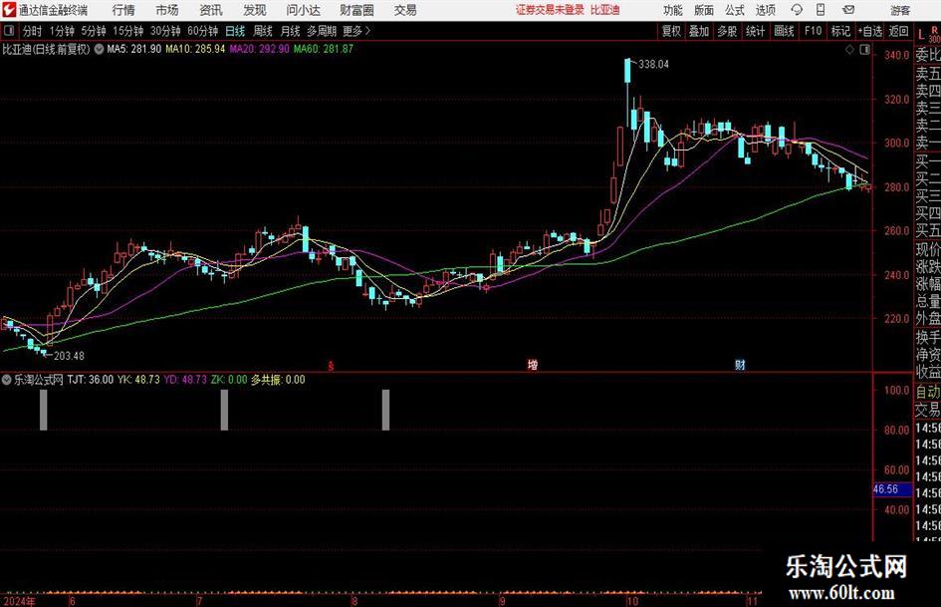Click the red 比亚迪 stock name in title bar
The width and height of the screenshot is (941, 607).
pyautogui.click(x=605, y=10)
